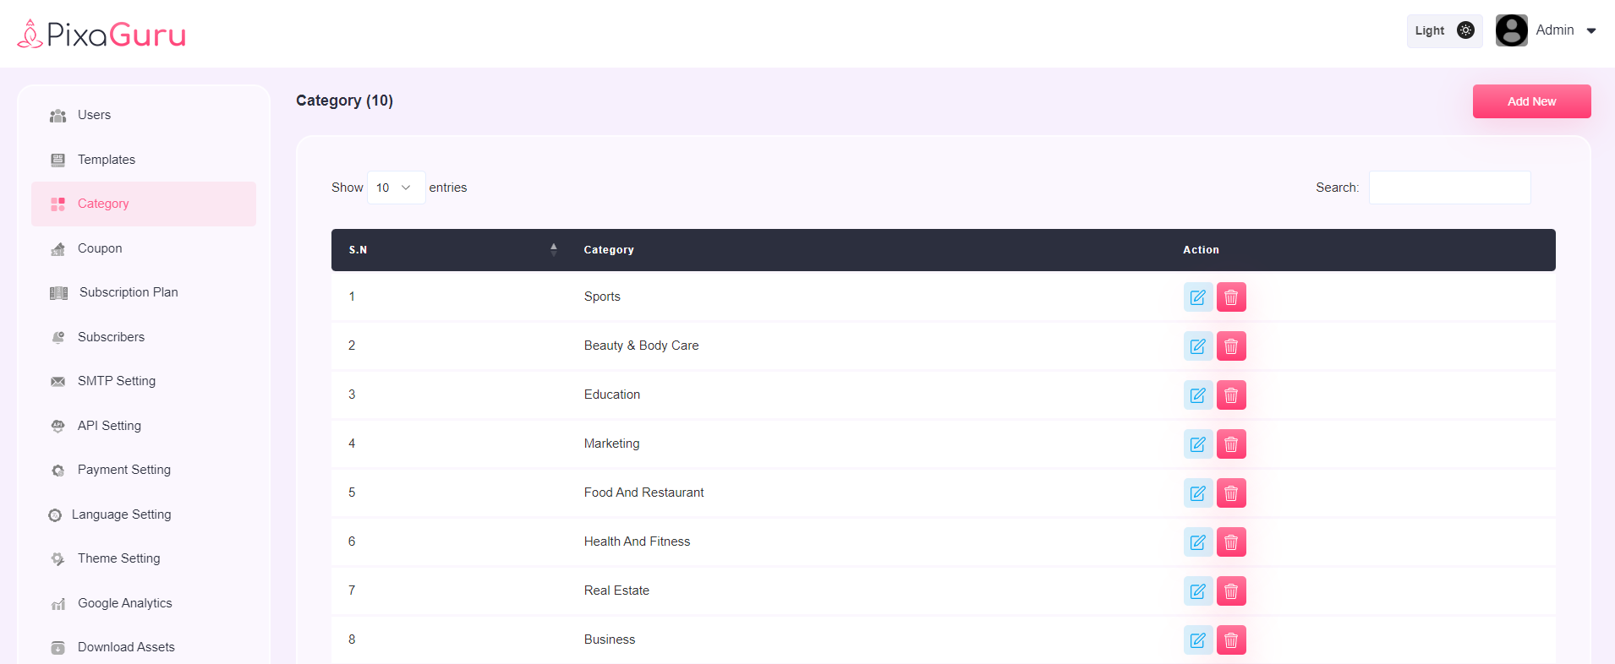
Task: Edit the Marketing category
Action: pyautogui.click(x=1198, y=444)
